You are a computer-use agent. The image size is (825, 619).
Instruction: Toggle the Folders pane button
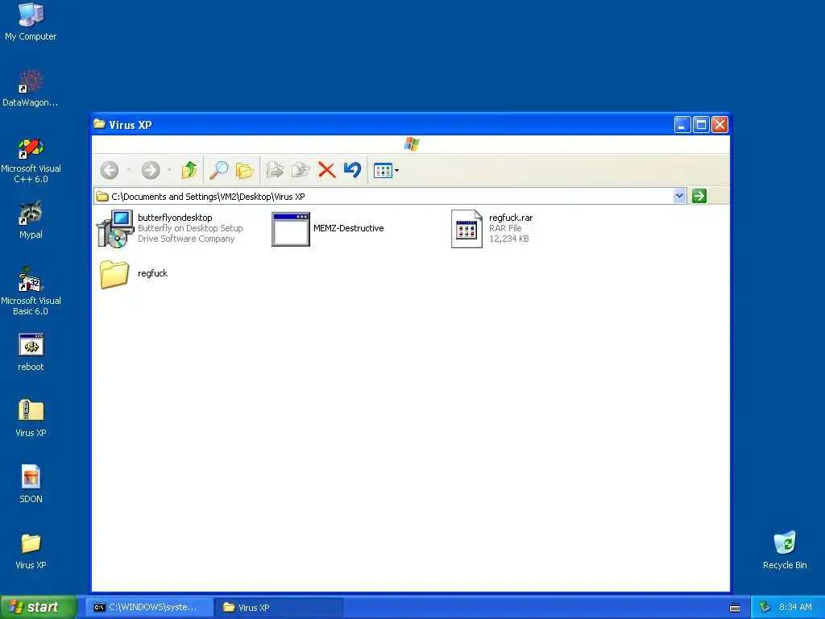[x=244, y=170]
